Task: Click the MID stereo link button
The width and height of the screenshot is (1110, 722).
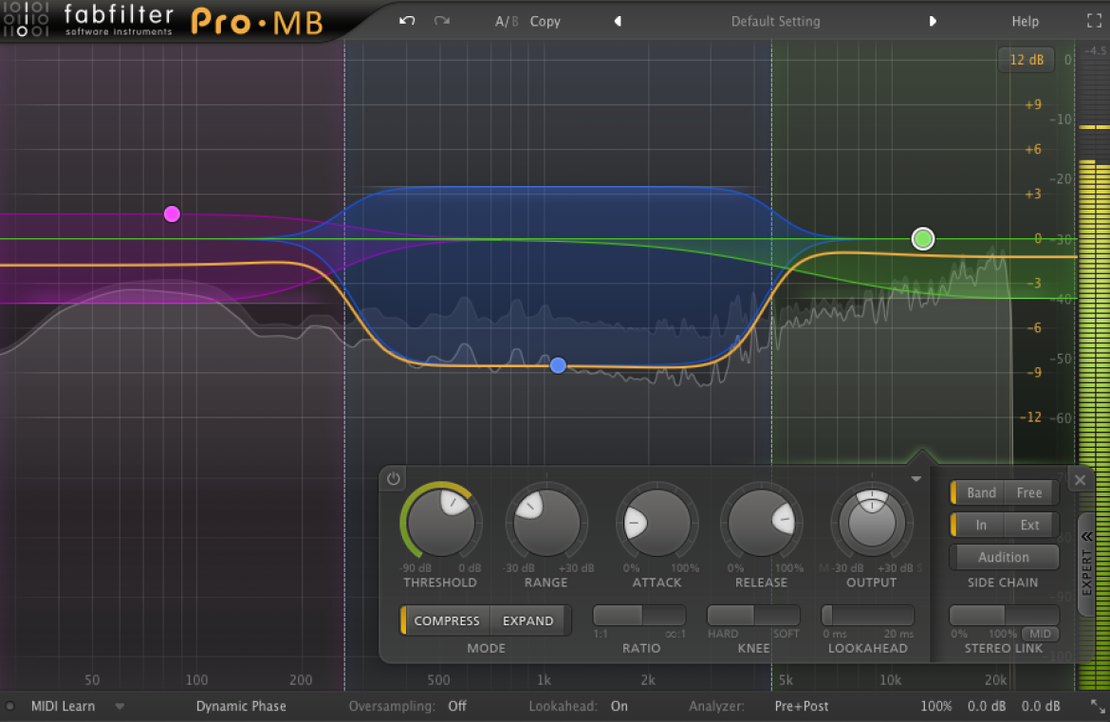Action: coord(1040,634)
